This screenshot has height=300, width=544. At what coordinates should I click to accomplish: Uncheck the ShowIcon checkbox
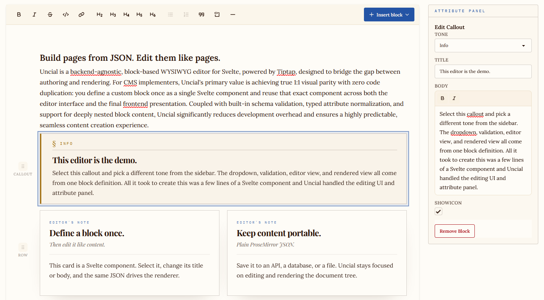pos(438,211)
